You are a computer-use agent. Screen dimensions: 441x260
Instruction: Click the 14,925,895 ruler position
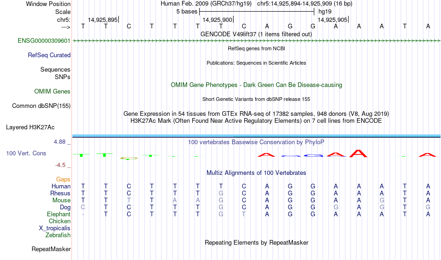pyautogui.click(x=103, y=20)
